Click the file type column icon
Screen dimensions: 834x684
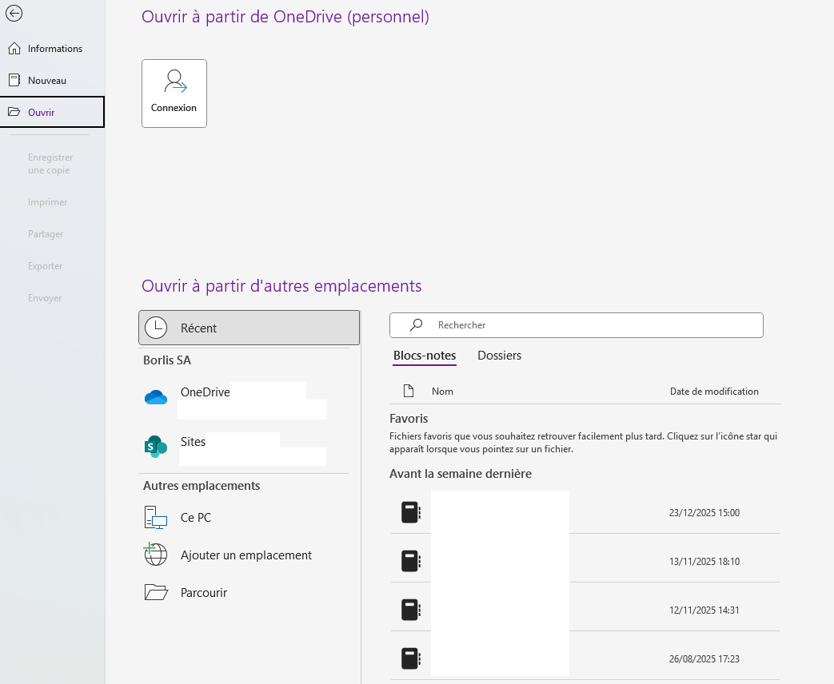(x=409, y=392)
